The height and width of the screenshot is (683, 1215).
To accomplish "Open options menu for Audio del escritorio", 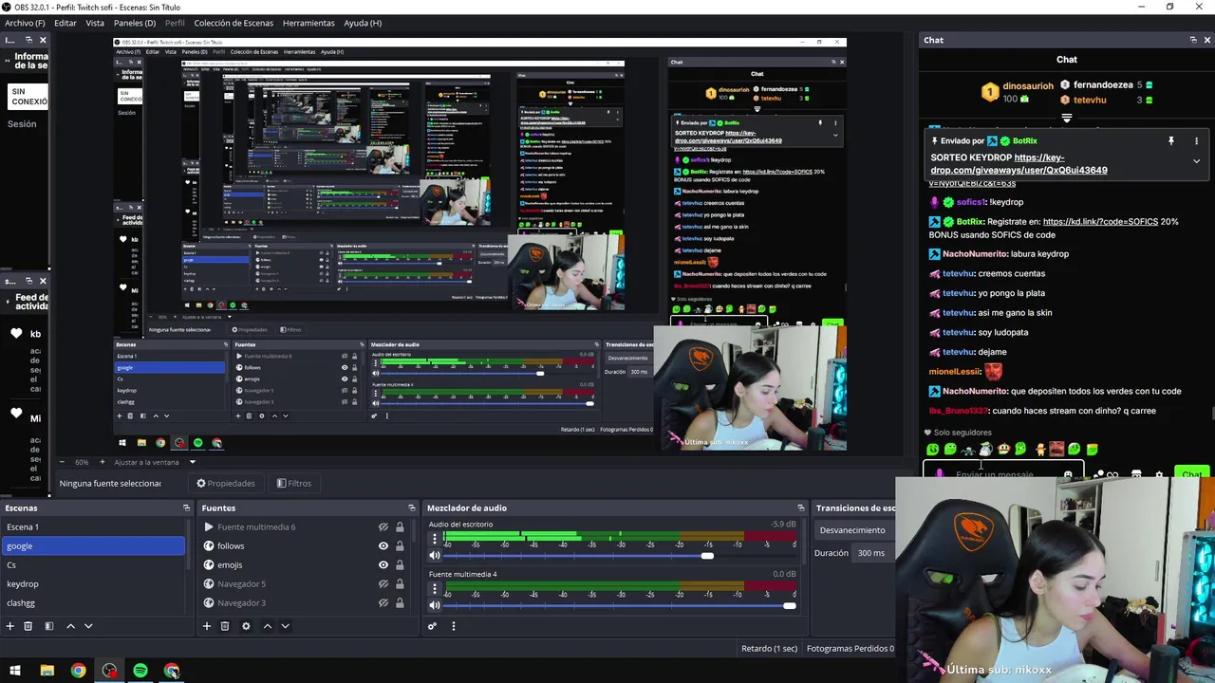I will tap(435, 540).
